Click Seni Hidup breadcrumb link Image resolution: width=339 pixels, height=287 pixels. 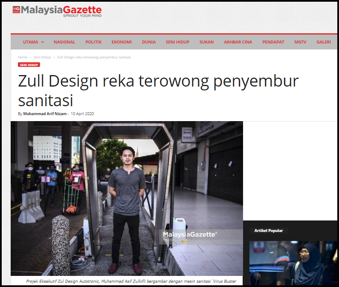(x=42, y=57)
